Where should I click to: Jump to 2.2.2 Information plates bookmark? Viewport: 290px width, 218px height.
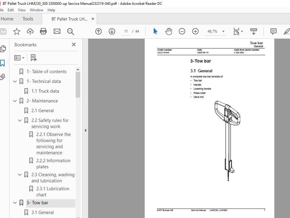(x=53, y=164)
